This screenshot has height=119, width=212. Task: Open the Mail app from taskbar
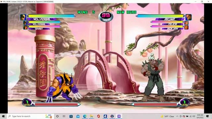click(x=78, y=116)
